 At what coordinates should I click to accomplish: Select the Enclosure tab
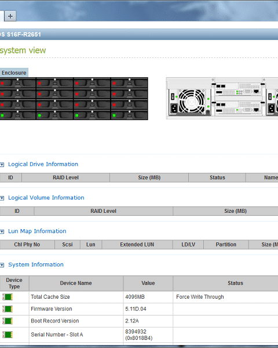click(x=14, y=72)
